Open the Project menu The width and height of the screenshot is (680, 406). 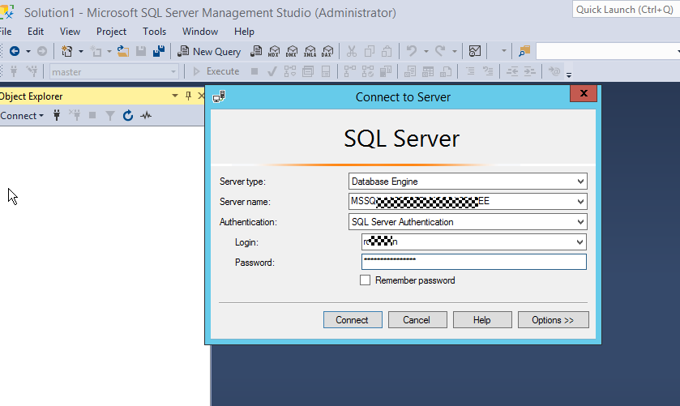(112, 32)
